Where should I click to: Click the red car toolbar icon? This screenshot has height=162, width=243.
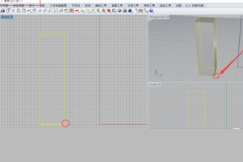[77, 11]
